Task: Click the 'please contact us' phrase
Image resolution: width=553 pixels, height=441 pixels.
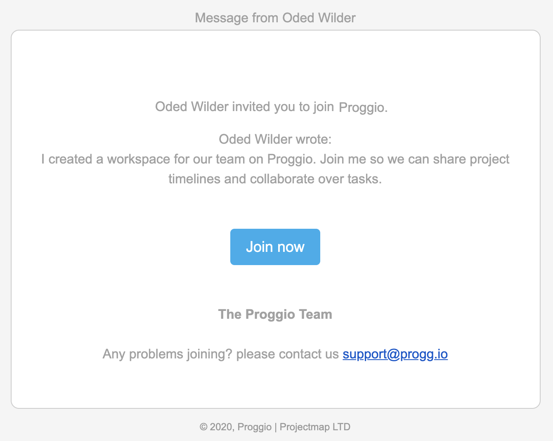Action: (287, 354)
